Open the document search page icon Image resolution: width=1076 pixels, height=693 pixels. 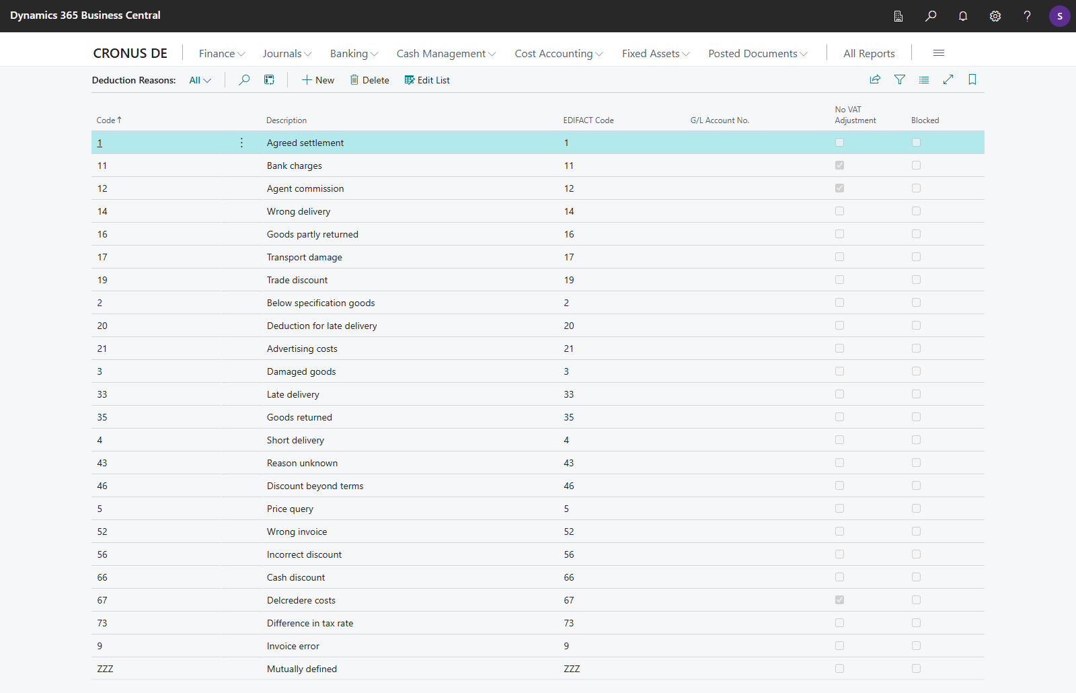click(x=898, y=16)
